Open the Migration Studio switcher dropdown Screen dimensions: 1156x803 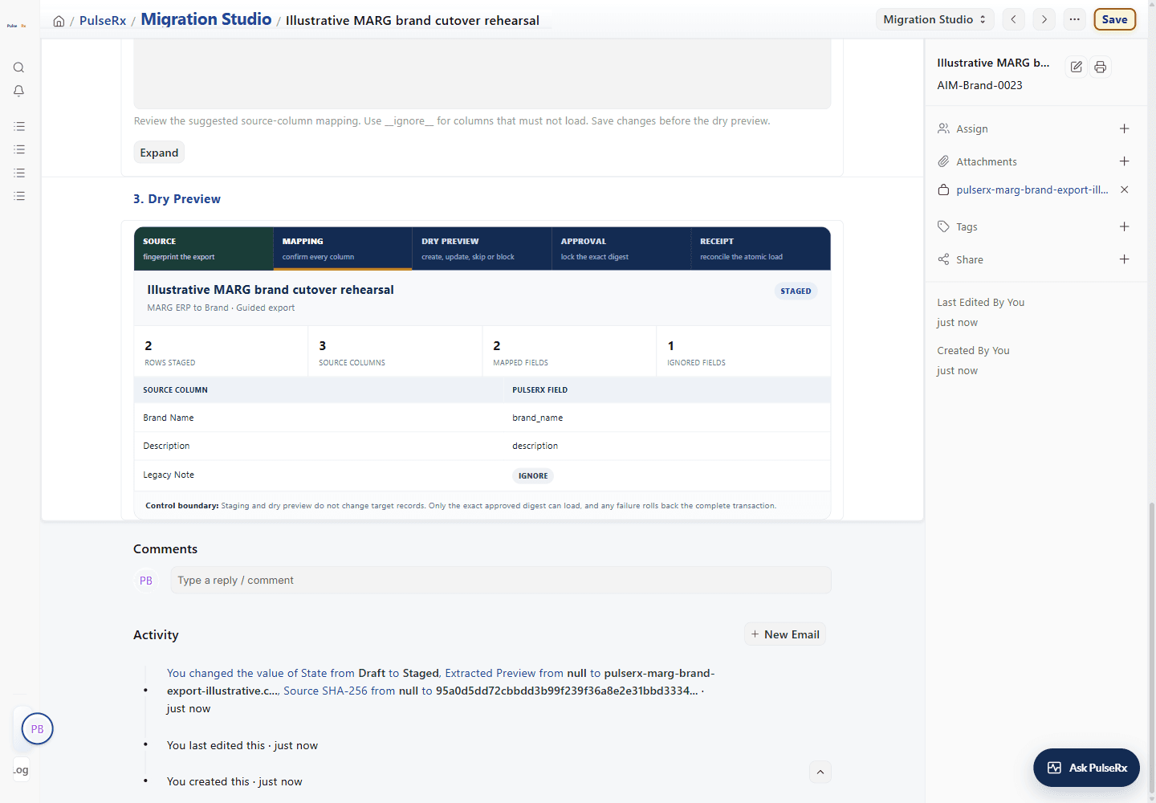[x=934, y=19]
